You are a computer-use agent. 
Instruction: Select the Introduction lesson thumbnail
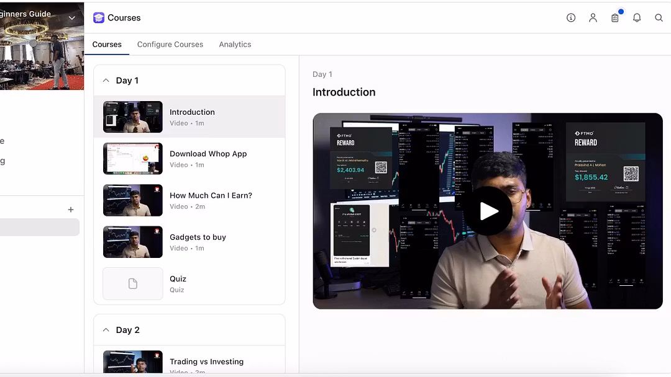coord(132,117)
